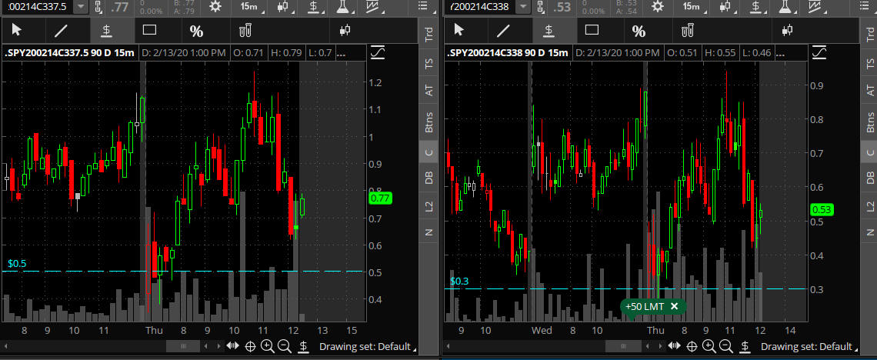Change Drawing set: Default on the right chart
Screen dimensions: 877x360
coord(809,347)
